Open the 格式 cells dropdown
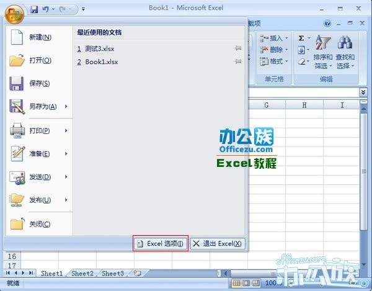The image size is (372, 291). coord(274,61)
